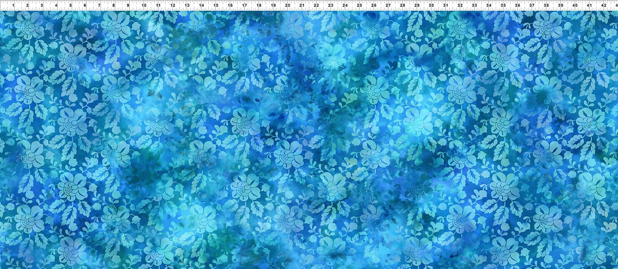Image resolution: width=618 pixels, height=269 pixels.
Task: Select ruler mark labeled 16
Action: pyautogui.click(x=230, y=6)
